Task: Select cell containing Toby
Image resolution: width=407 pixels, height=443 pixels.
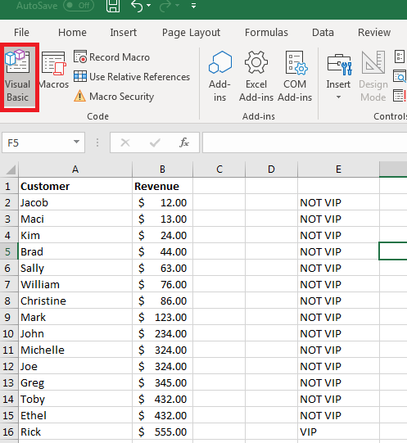Action: [x=75, y=399]
